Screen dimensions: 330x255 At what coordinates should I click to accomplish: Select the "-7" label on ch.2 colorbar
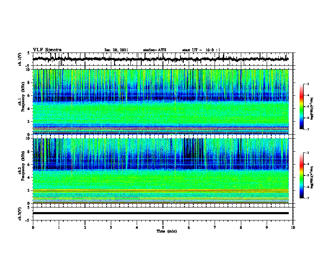(307, 198)
